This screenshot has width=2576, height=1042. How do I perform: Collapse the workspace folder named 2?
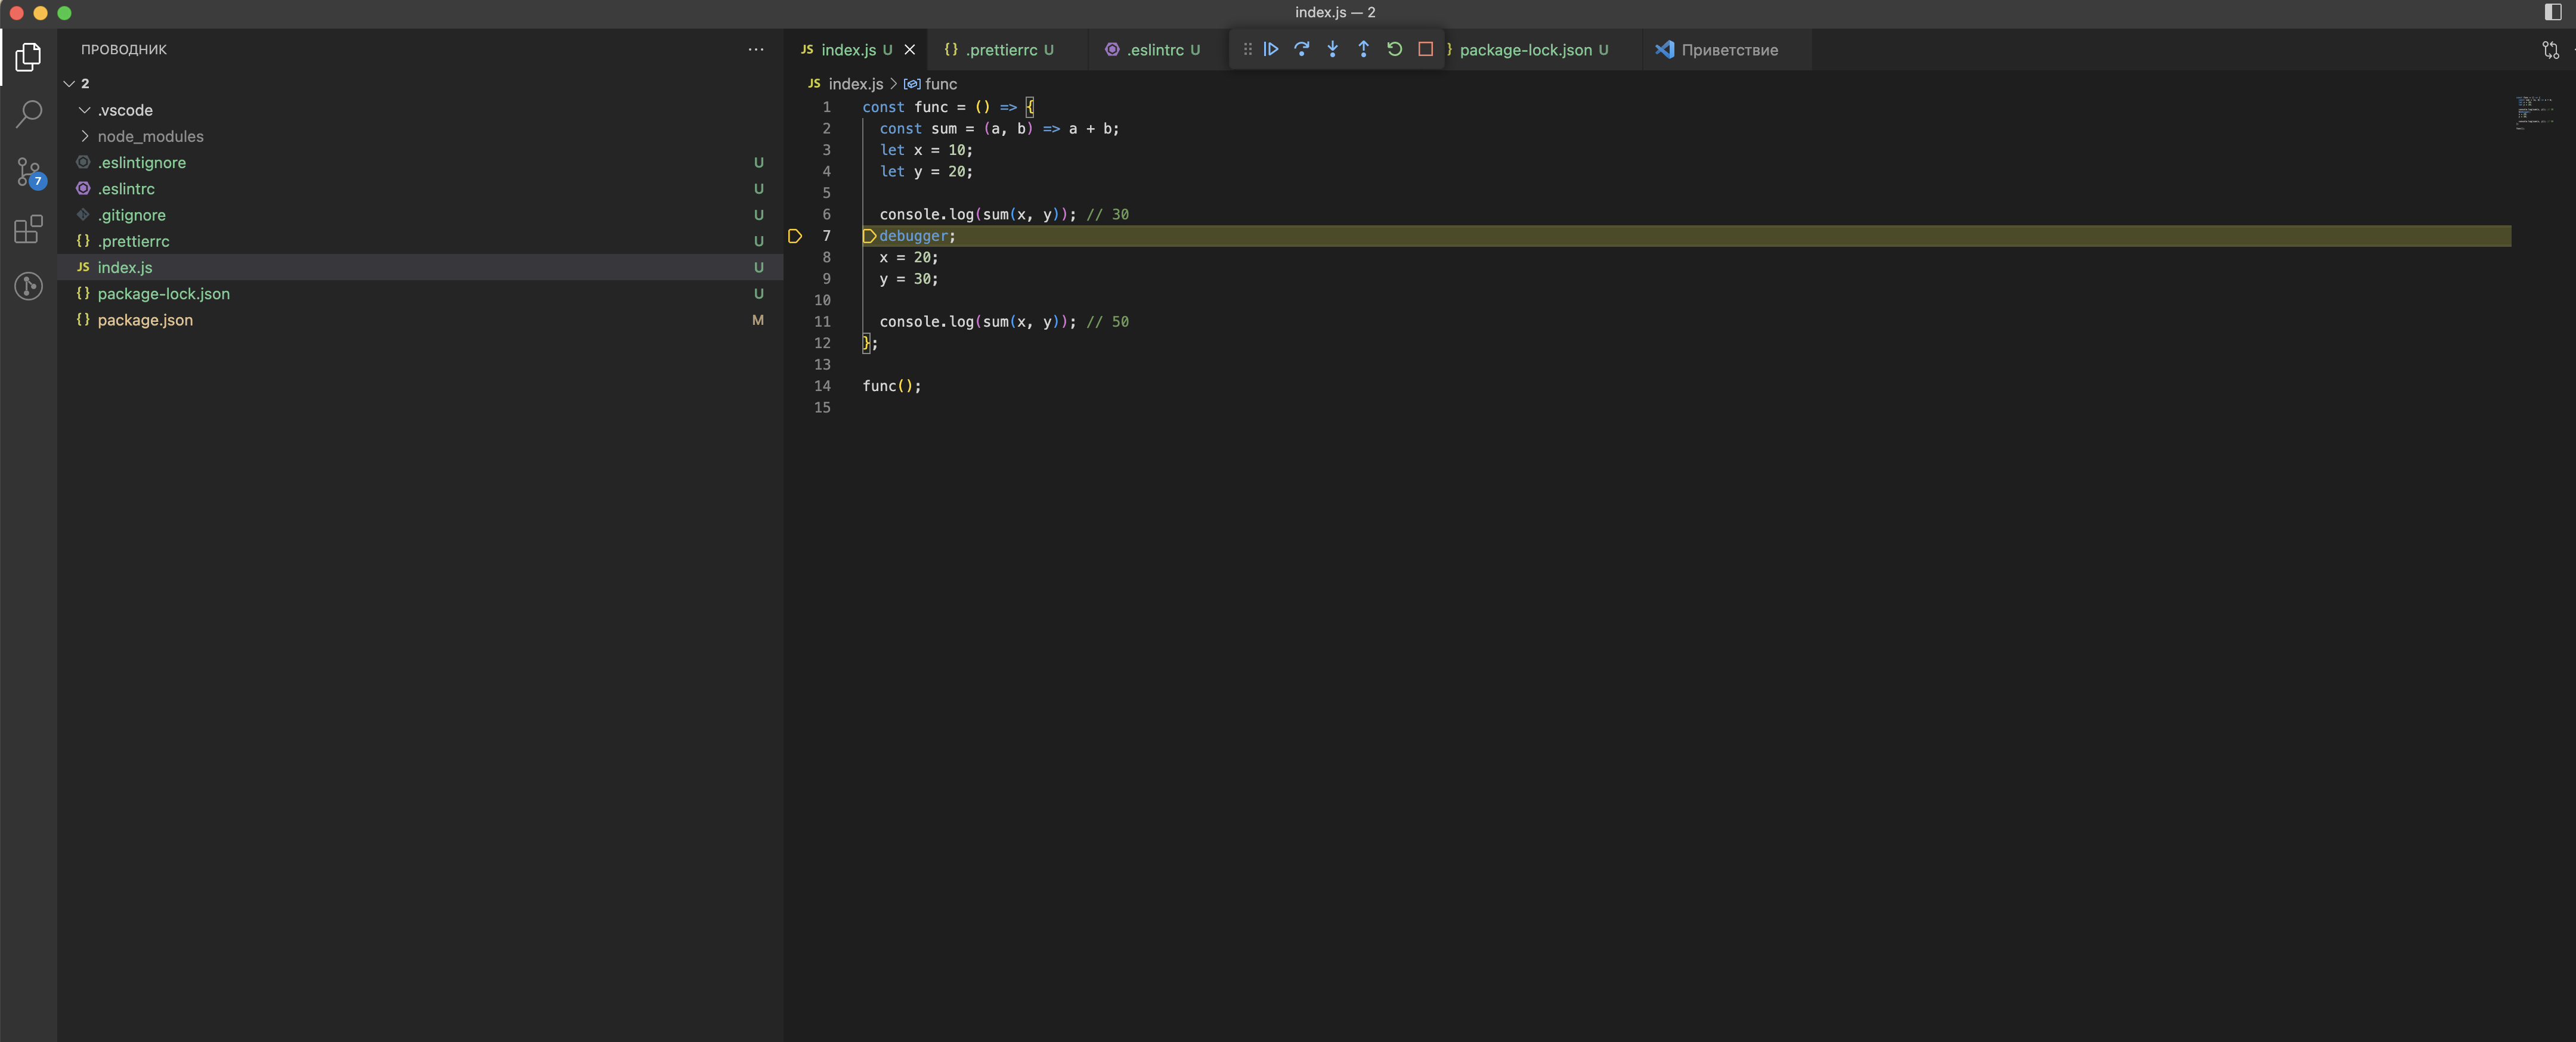coord(69,83)
